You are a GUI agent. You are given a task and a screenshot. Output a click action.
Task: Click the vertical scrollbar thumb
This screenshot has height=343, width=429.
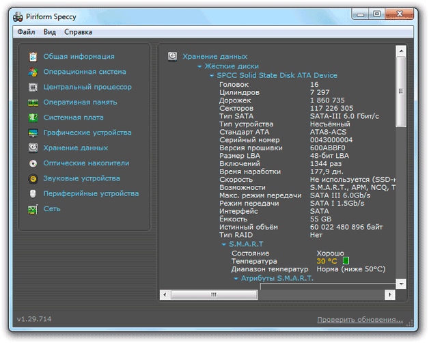[x=401, y=92]
